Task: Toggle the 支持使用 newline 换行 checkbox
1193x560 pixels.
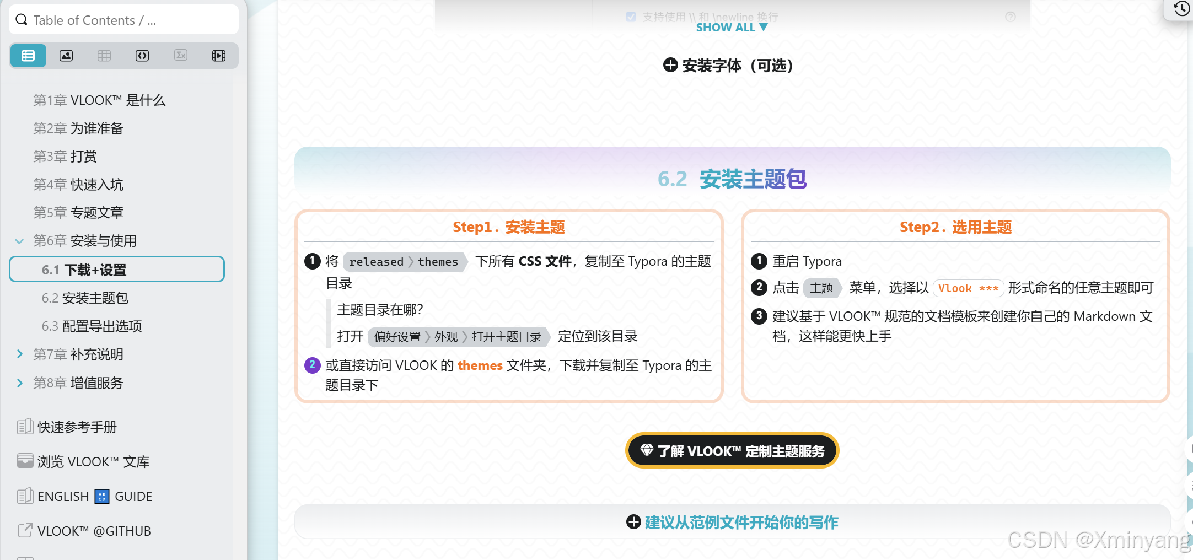Action: 631,17
